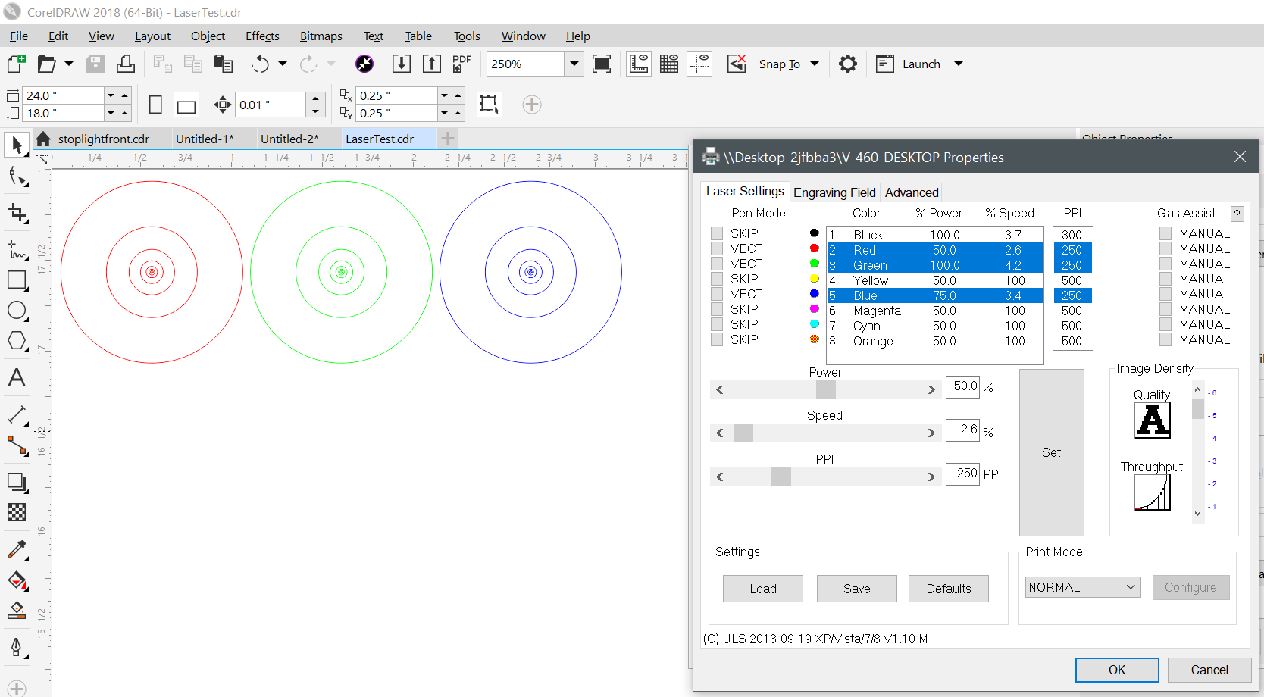Select the Parallel Dimension tool
The height and width of the screenshot is (697, 1264).
[x=17, y=414]
